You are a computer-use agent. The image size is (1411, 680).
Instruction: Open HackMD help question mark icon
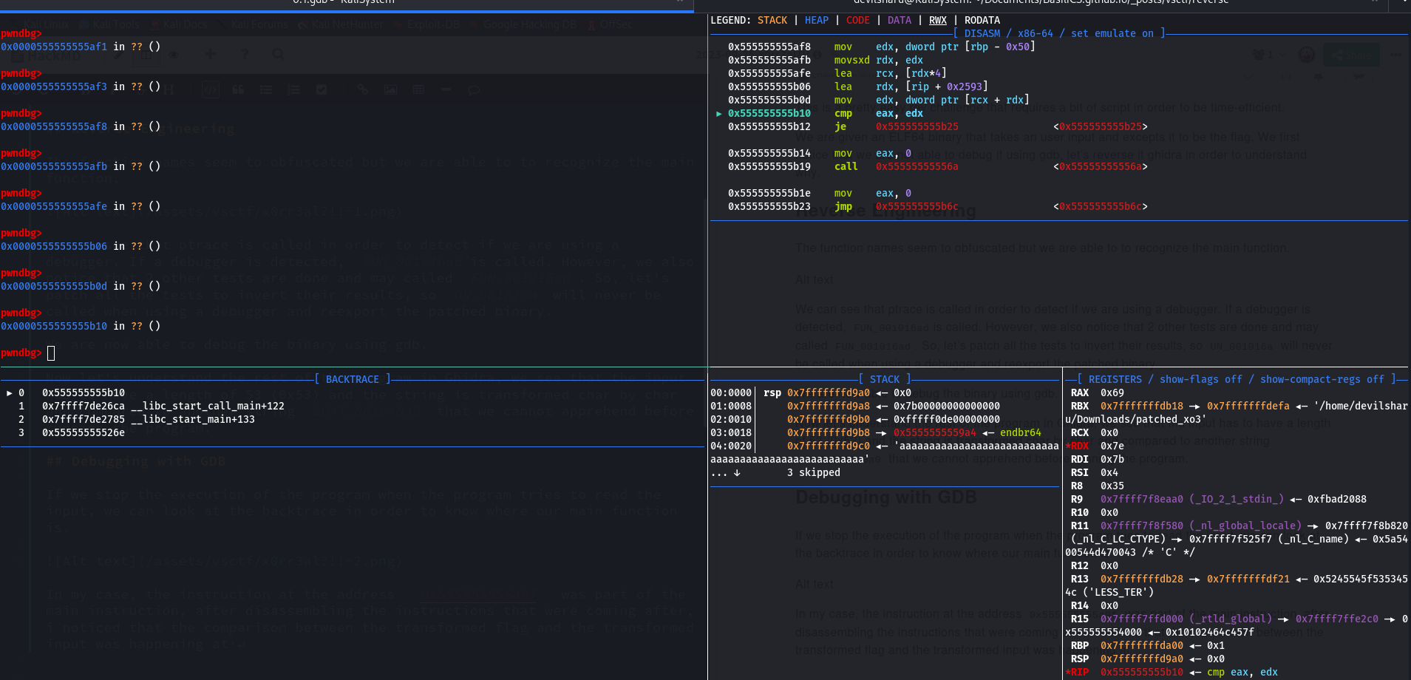[x=245, y=54]
